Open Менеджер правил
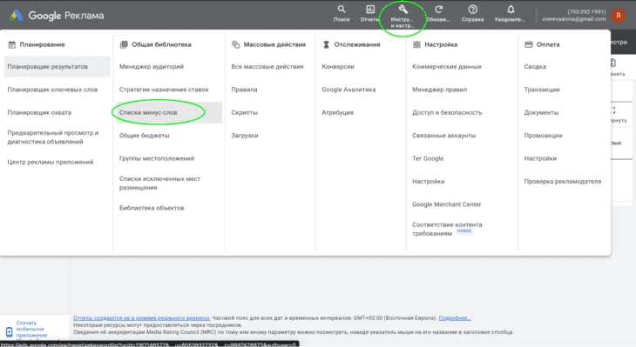 (439, 90)
